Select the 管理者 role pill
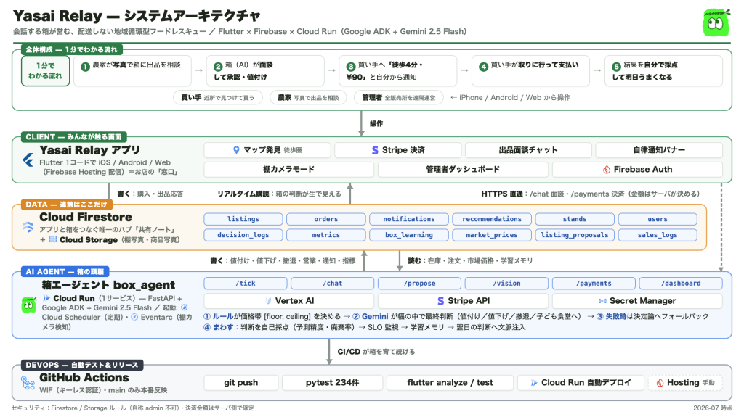Viewport: 744px width, 417px height. click(x=399, y=98)
